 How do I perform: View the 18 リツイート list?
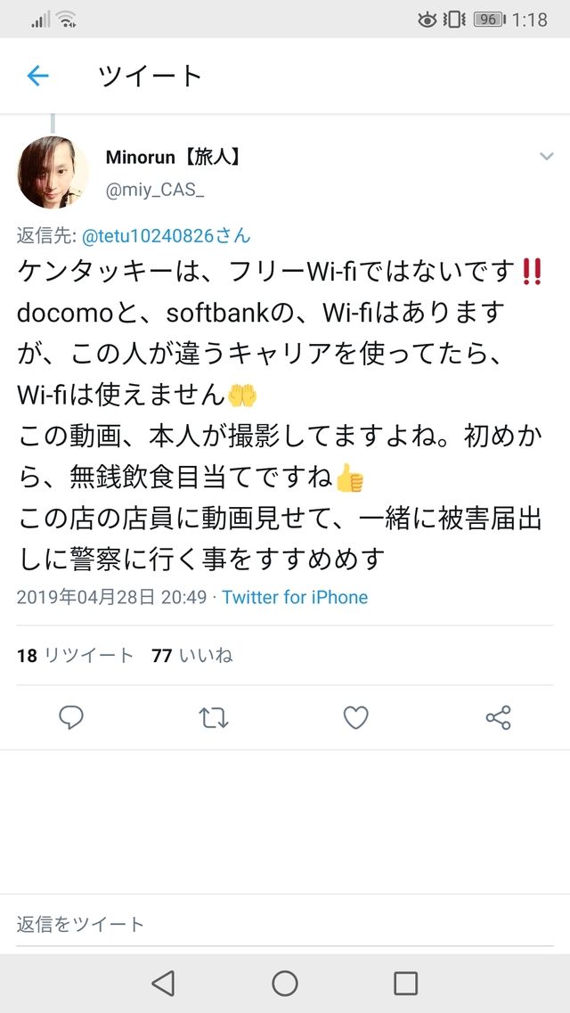click(75, 656)
